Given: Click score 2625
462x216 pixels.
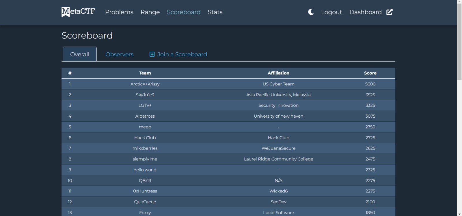Looking at the screenshot, I should pos(370,148).
